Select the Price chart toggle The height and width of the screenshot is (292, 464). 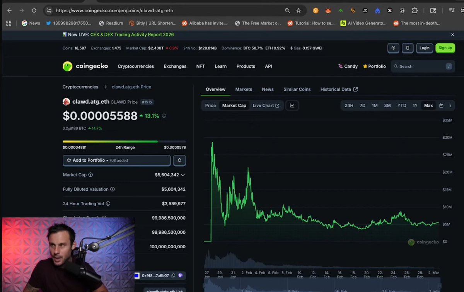[210, 106]
